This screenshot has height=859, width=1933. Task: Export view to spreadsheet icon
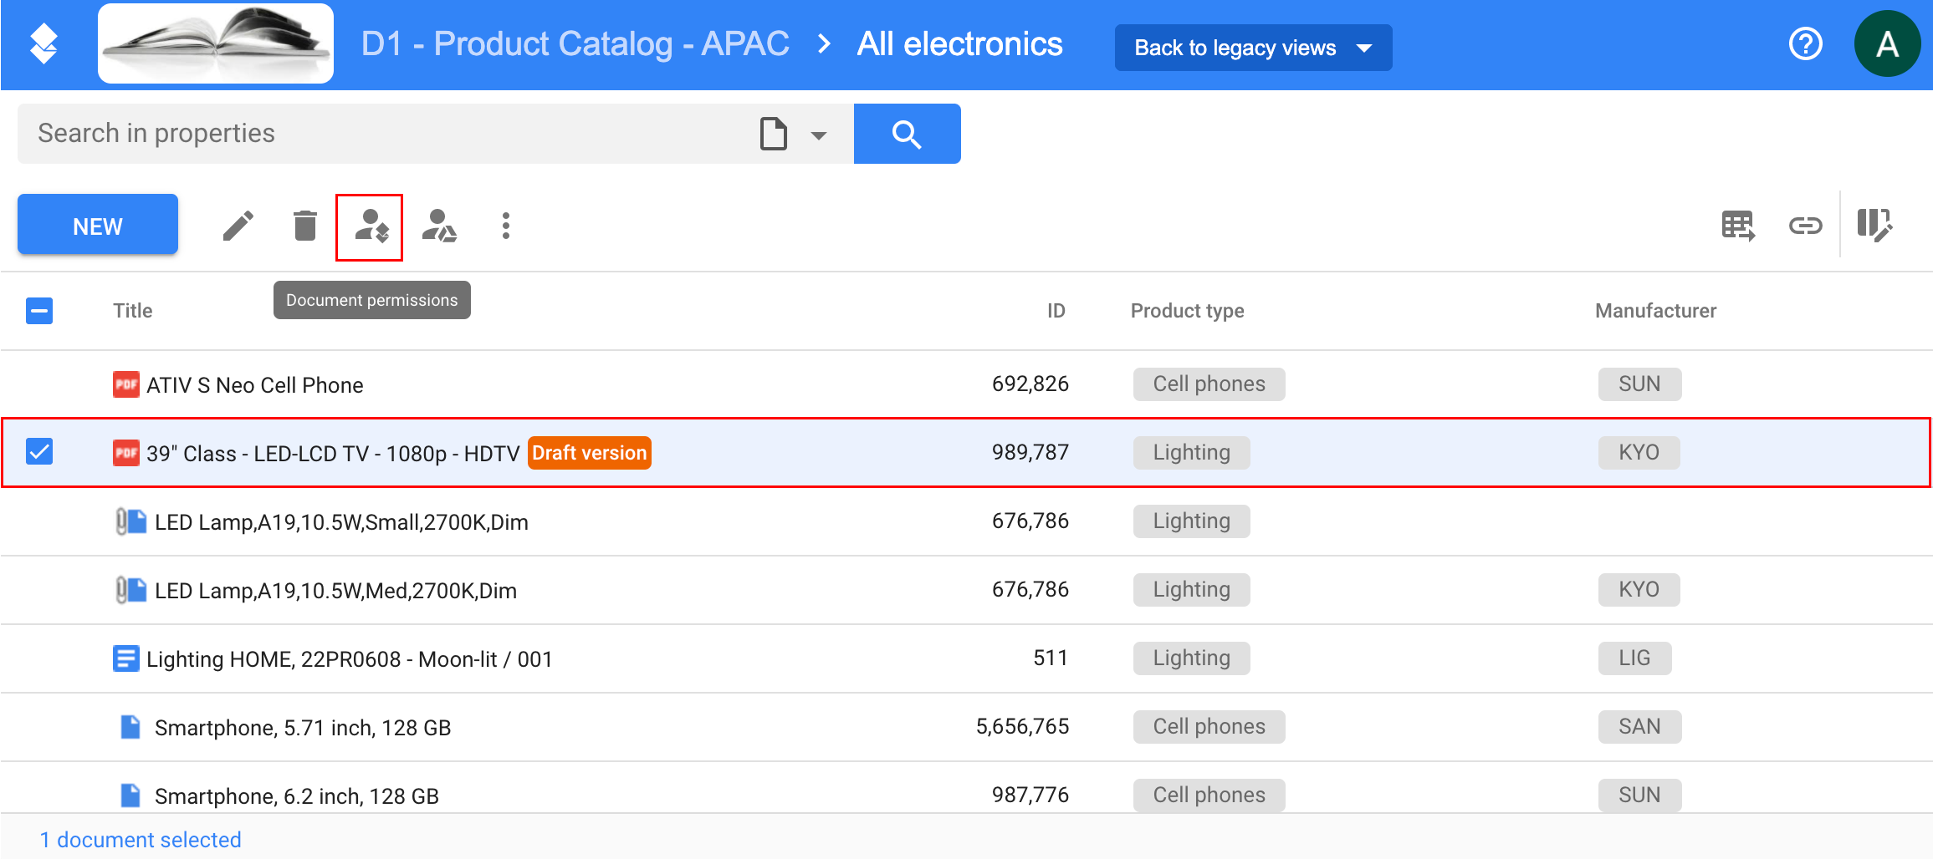click(1738, 226)
